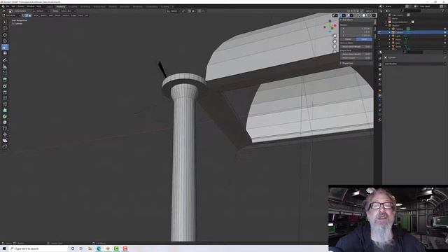Adjust vertices Mean Bevel Weight slider
The image size is (448, 252).
click(356, 47)
